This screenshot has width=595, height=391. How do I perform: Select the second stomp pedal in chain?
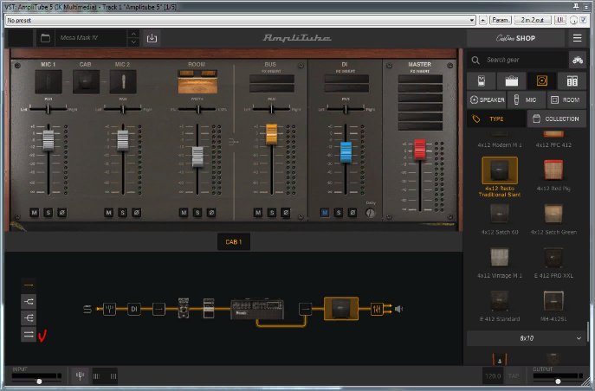pos(209,308)
